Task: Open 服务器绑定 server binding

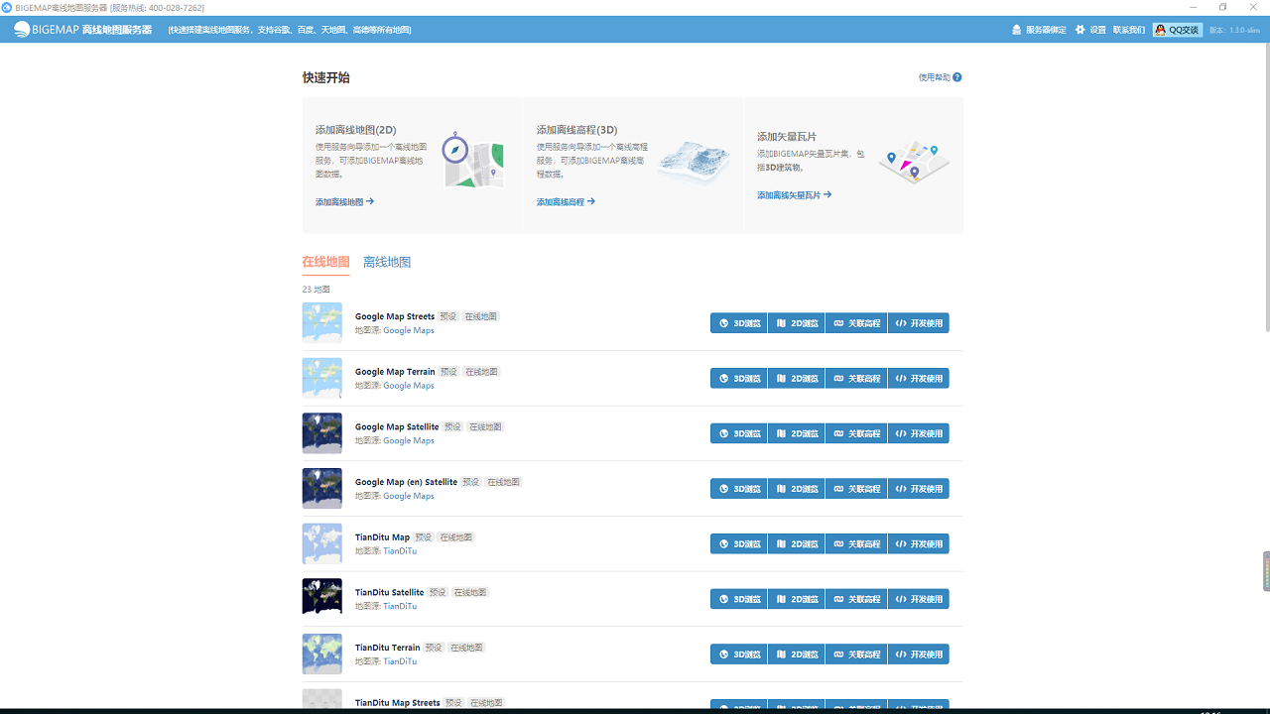Action: coord(1039,30)
